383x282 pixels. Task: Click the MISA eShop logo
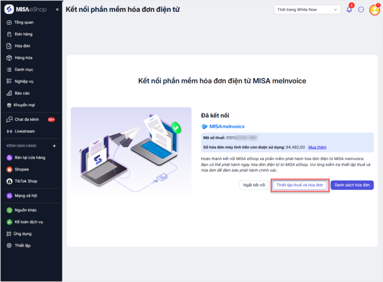tap(25, 9)
